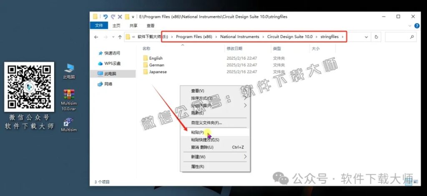Select 快速访问 in the navigation pane
427x196 pixels.
(x=113, y=53)
